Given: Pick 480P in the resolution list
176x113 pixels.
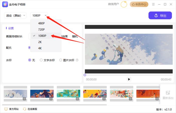Looking at the screenshot, I should click(x=42, y=23).
